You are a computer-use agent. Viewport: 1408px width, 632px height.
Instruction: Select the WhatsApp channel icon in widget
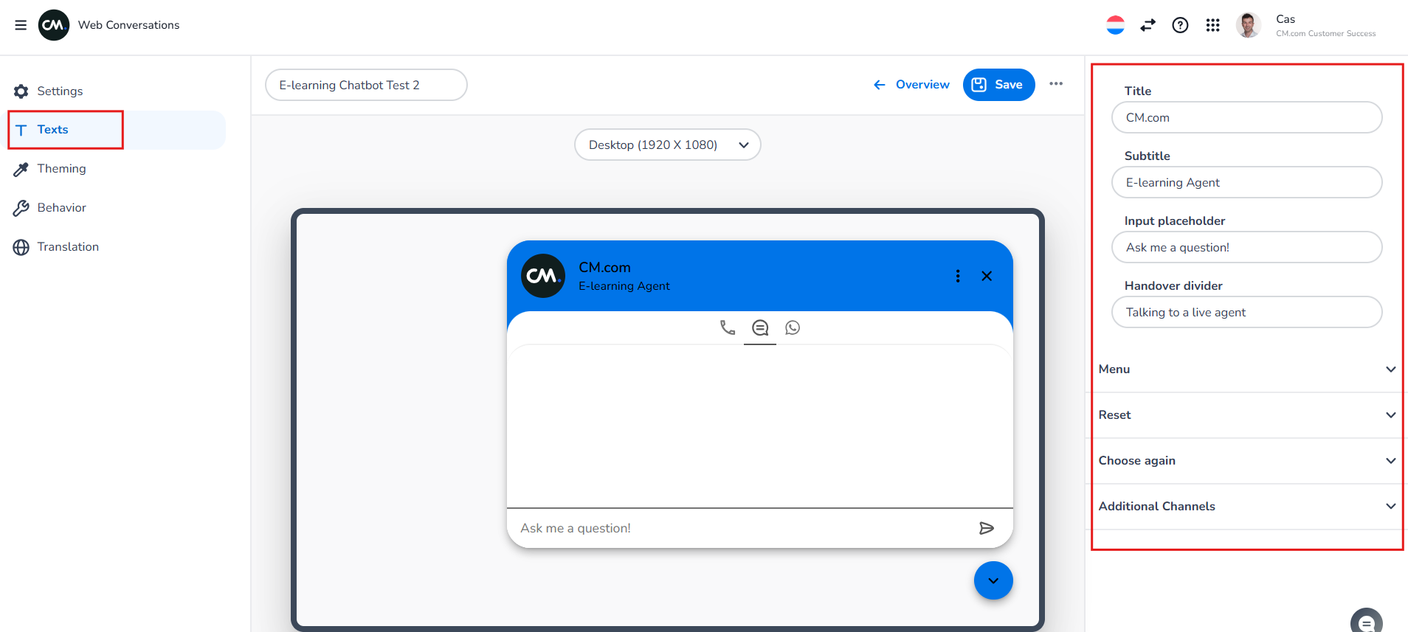(793, 327)
